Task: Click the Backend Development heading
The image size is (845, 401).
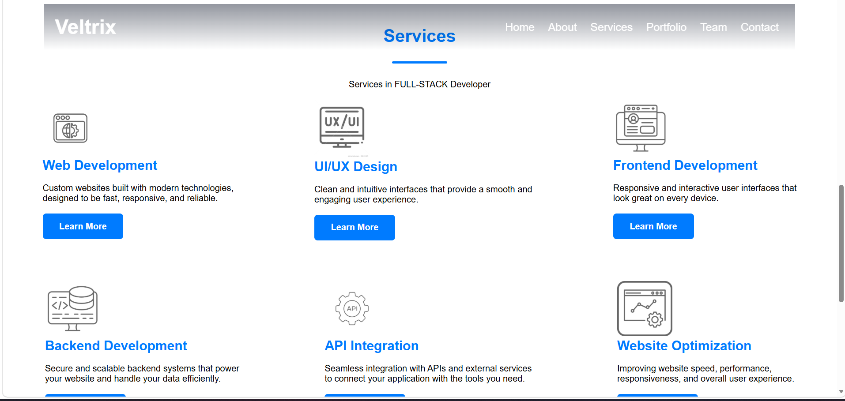Action: [x=116, y=346]
